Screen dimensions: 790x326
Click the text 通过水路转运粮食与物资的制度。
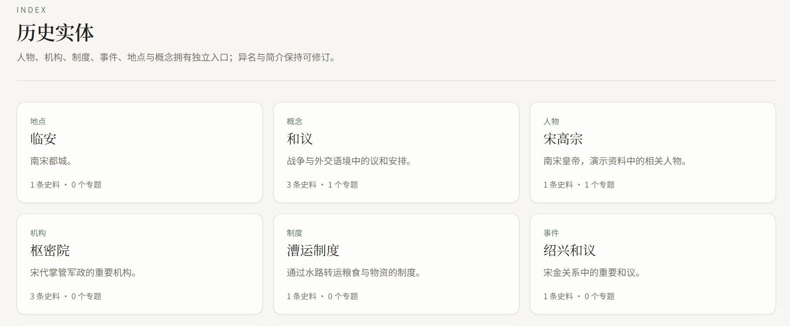pos(354,273)
